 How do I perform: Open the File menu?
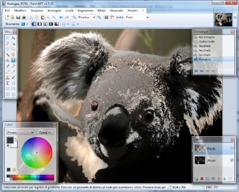pyautogui.click(x=7, y=10)
